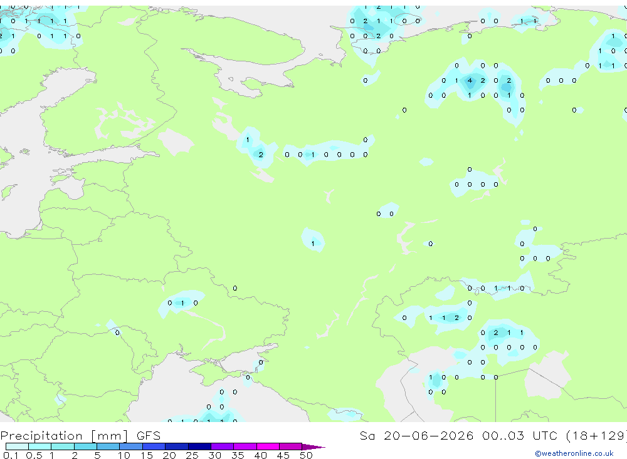This screenshot has width=627, height=459.
Task: Pick the 1–2 mm cyan legend swatch
Action: click(63, 446)
